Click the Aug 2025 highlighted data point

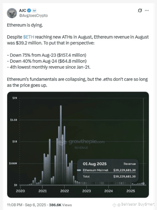(x=144, y=183)
